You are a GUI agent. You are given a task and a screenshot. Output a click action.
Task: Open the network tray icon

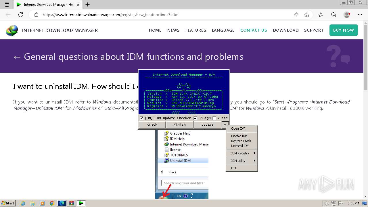coord(334,203)
